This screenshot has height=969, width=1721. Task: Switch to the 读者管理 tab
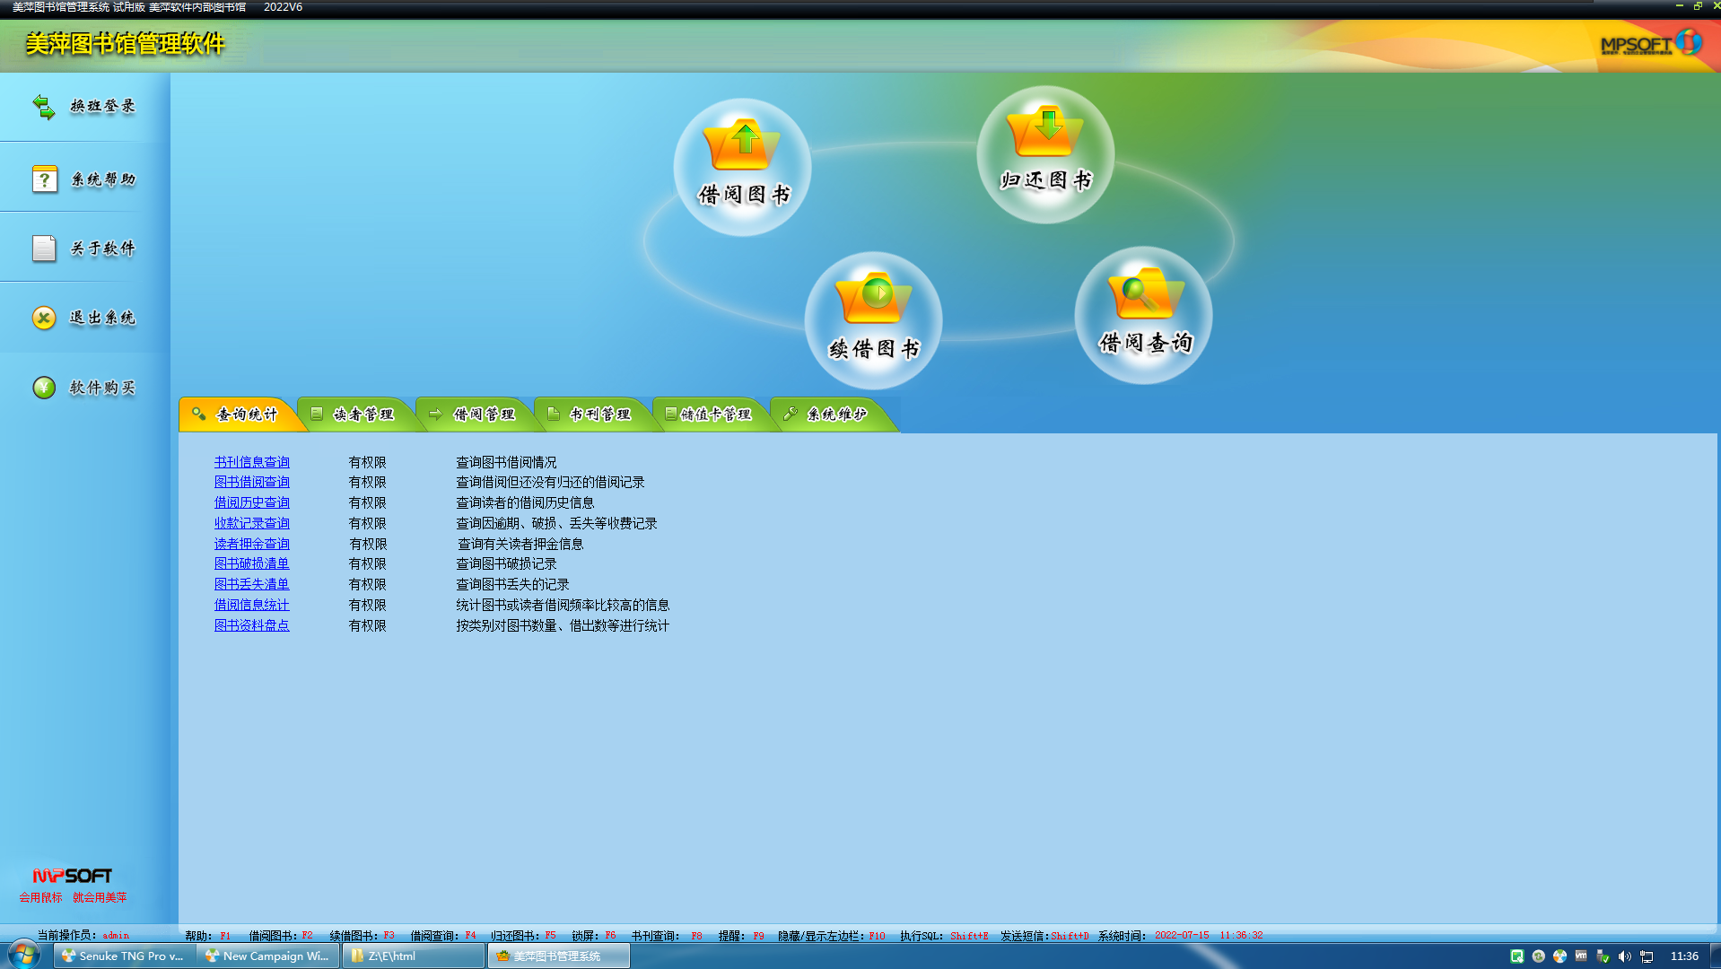click(x=356, y=415)
